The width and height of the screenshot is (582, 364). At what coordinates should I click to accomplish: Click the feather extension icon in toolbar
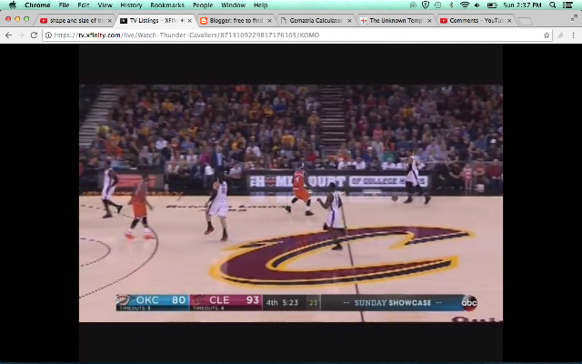point(560,35)
